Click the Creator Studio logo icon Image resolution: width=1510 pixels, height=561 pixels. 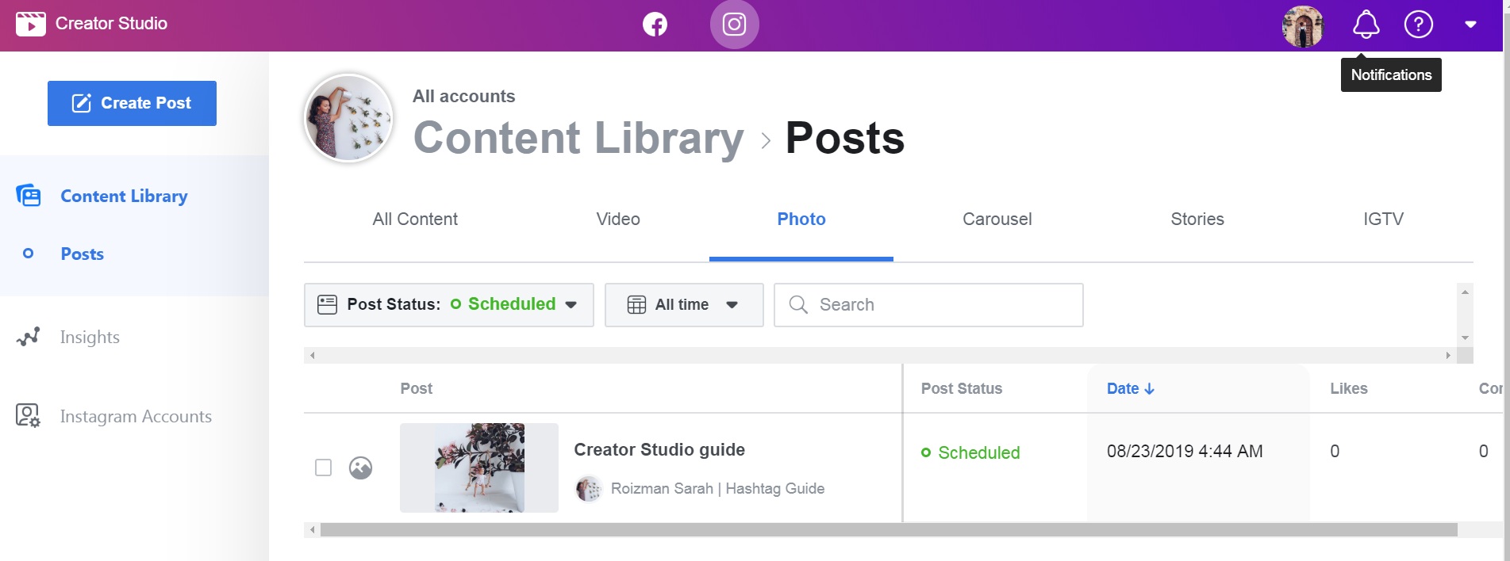tap(31, 24)
